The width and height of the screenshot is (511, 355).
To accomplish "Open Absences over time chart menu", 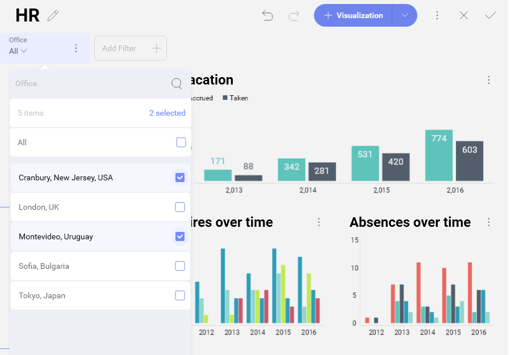I will tap(488, 222).
